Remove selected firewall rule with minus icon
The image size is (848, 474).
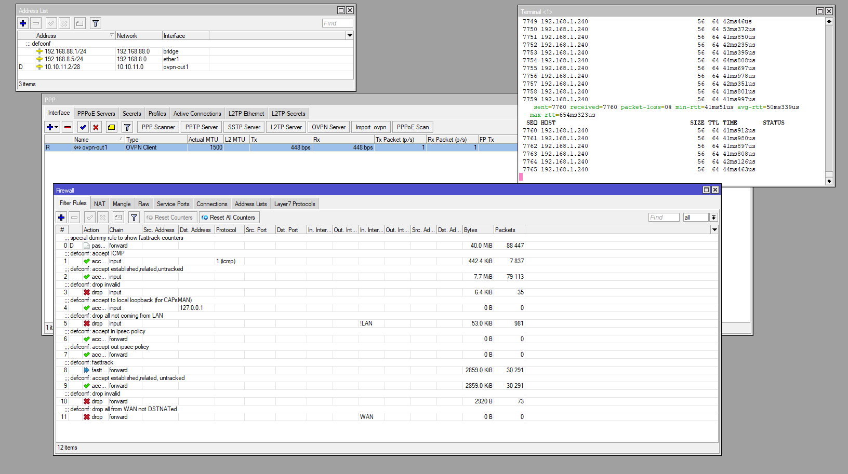pyautogui.click(x=74, y=218)
